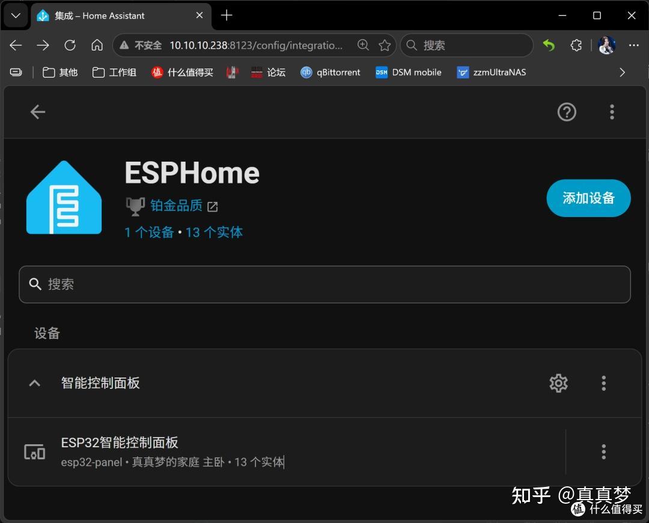The width and height of the screenshot is (649, 523).
Task: Open the 其他 bookmarks folder
Action: click(60, 73)
